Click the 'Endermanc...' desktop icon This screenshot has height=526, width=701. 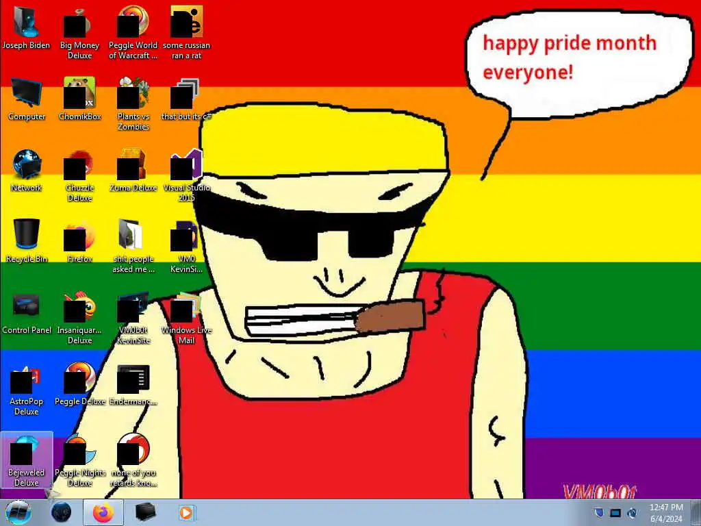coord(133,385)
